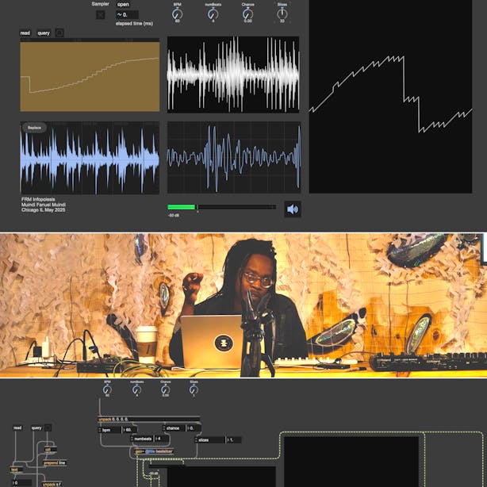Toggle the Sampler X checkbox
Screen dimensions: 487x487
[101, 15]
